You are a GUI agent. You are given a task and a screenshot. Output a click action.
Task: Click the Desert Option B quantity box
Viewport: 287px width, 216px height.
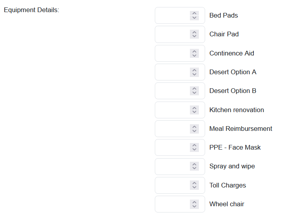(x=172, y=91)
